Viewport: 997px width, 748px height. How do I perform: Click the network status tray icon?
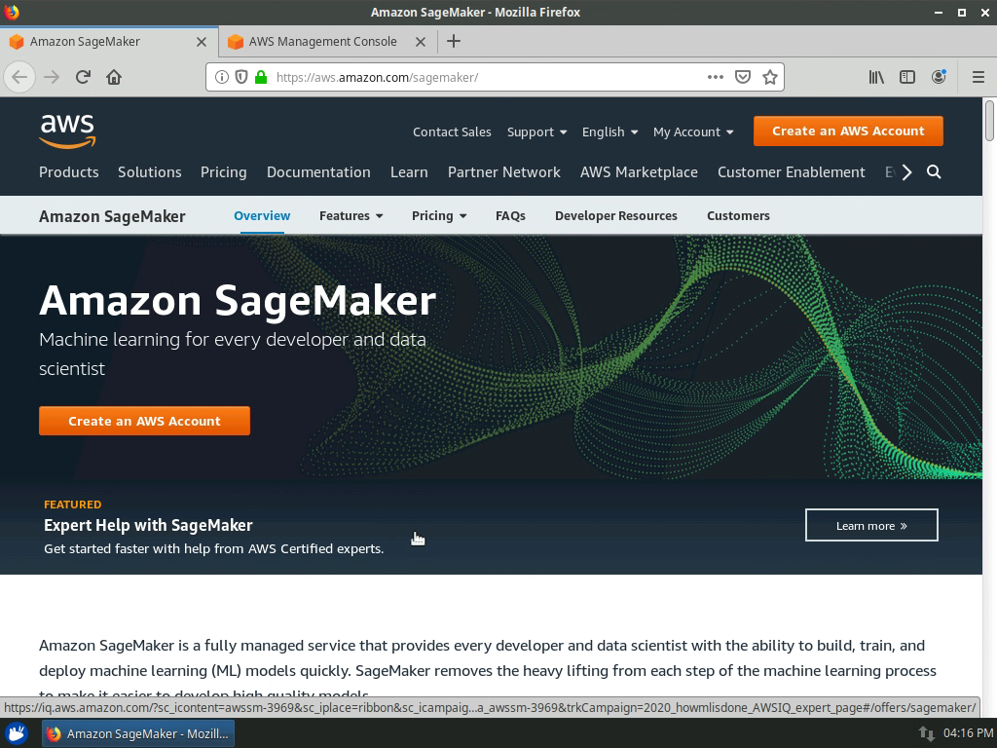click(x=927, y=733)
